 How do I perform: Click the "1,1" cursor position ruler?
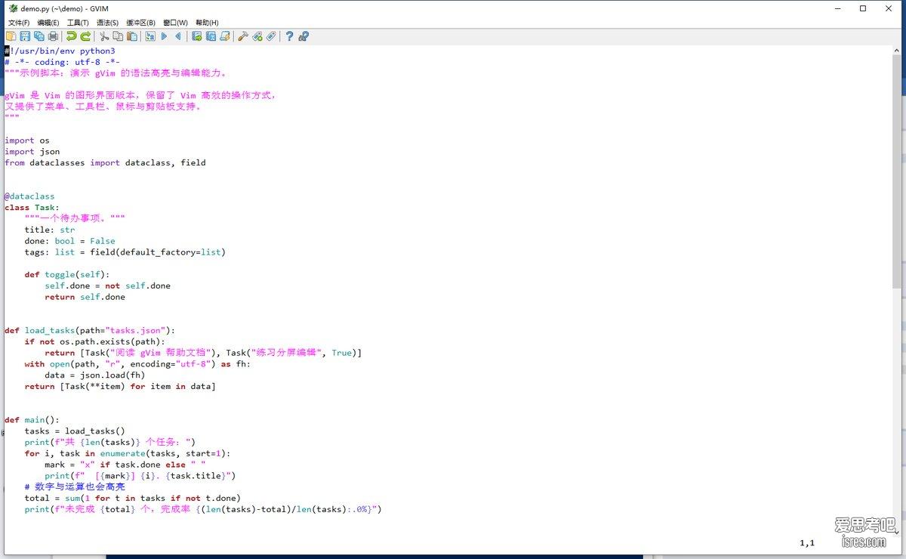coord(807,543)
